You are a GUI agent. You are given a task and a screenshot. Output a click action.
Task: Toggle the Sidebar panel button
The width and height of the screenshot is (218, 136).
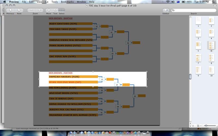[x=165, y=10]
